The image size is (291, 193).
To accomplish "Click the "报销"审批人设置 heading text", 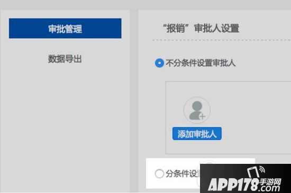I will coord(201,29).
